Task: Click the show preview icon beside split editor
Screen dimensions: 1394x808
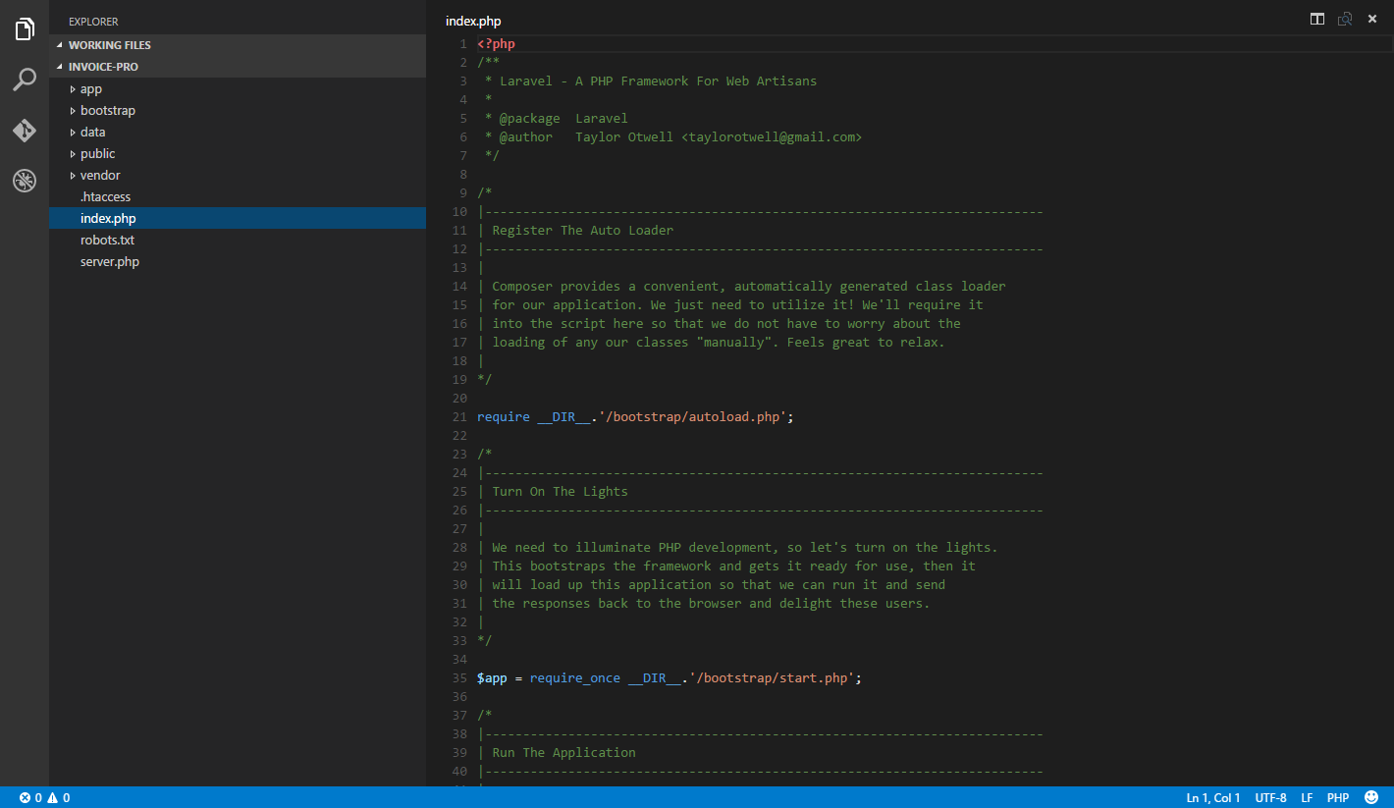Action: 1345,19
